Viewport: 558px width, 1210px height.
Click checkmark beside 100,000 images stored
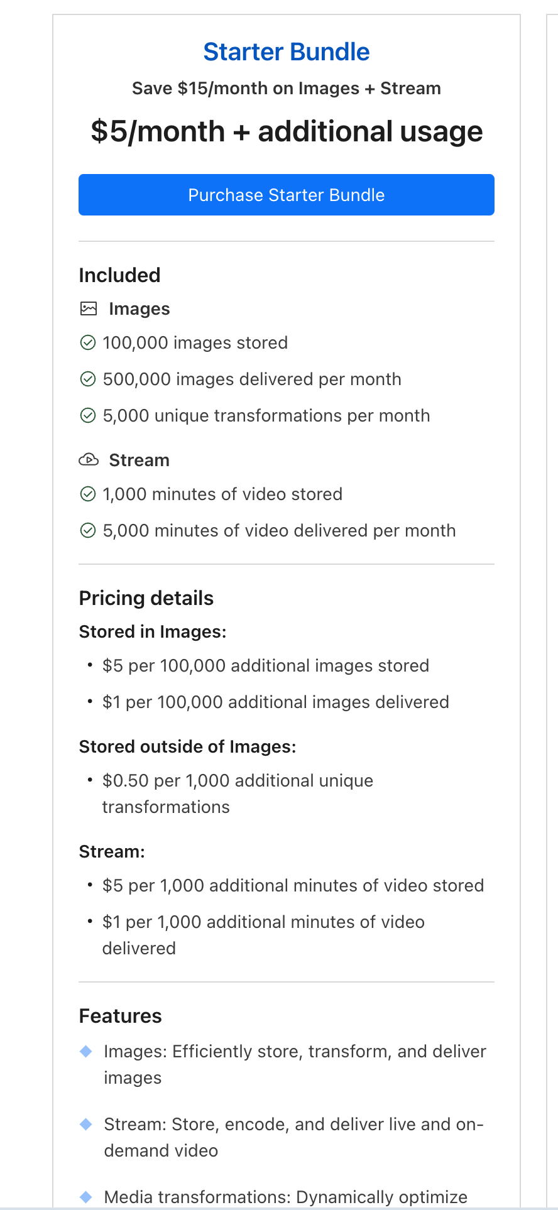(88, 342)
